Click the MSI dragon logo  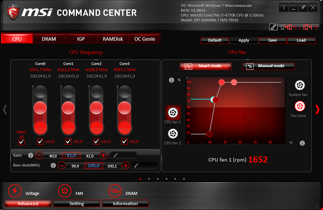[x=13, y=12]
